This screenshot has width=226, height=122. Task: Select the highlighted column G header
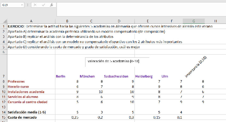193,21
